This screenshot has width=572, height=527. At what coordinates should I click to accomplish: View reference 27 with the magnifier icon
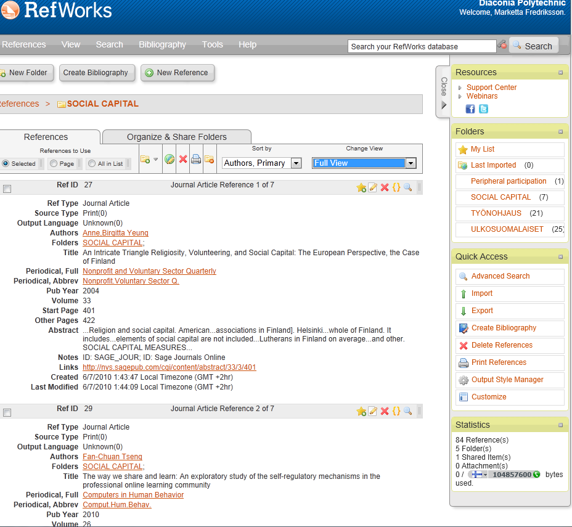click(408, 187)
